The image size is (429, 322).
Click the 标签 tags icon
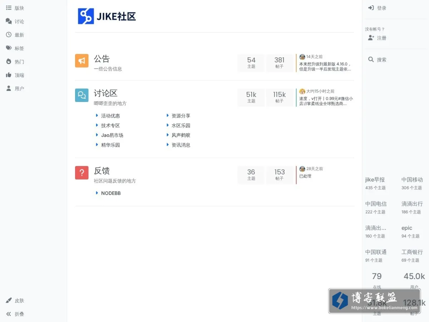click(9, 48)
